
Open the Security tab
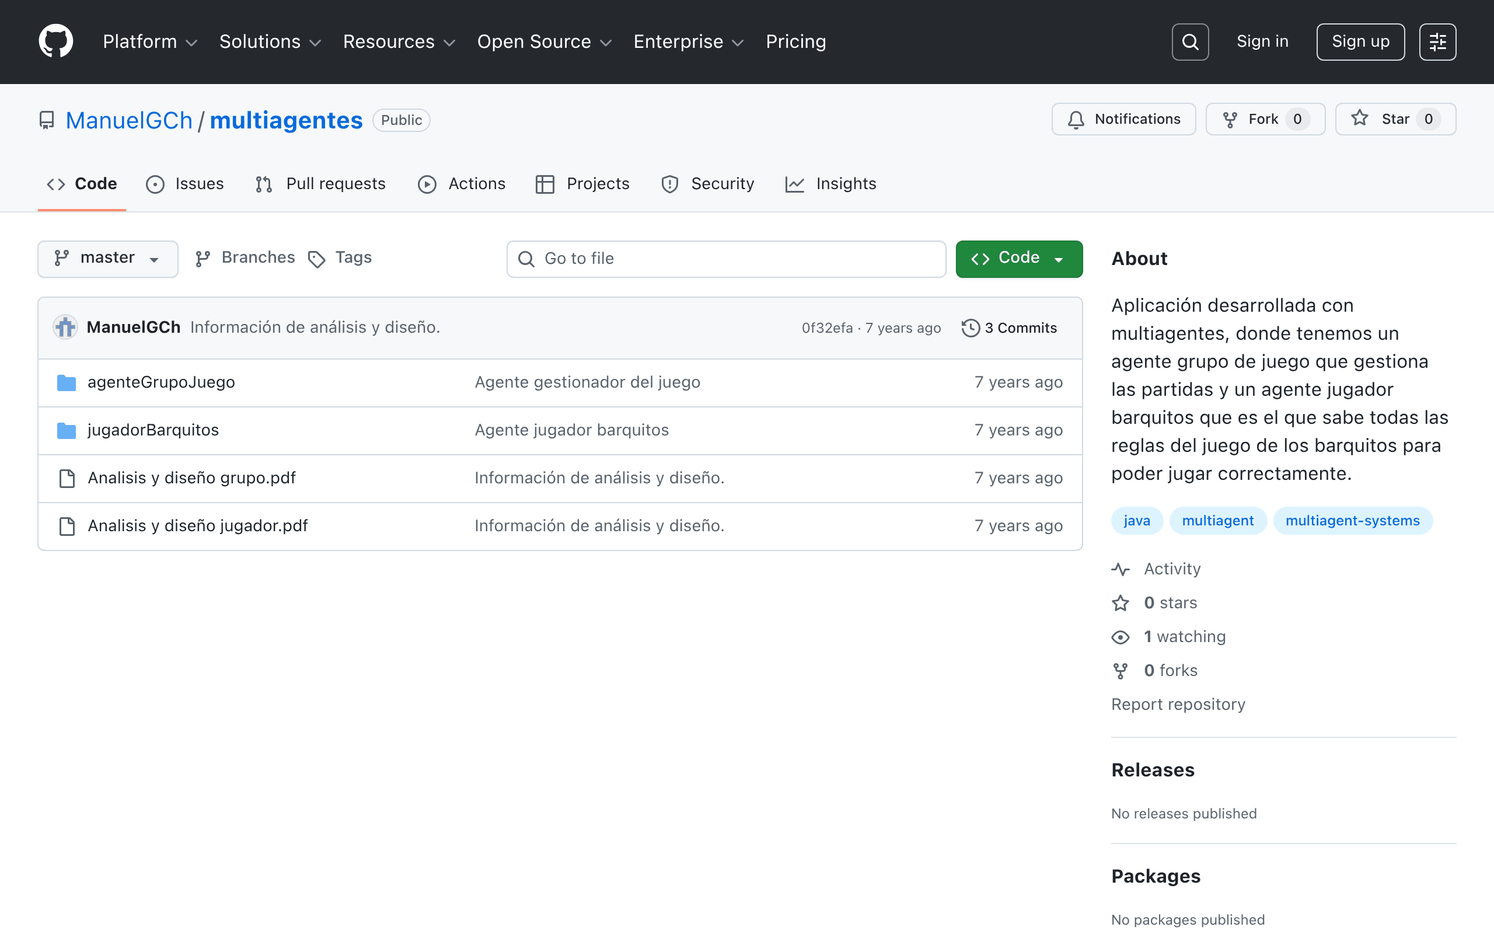click(707, 183)
